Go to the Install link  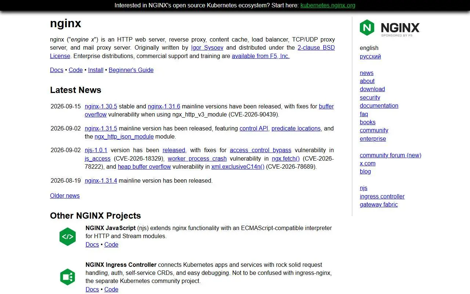click(x=95, y=70)
